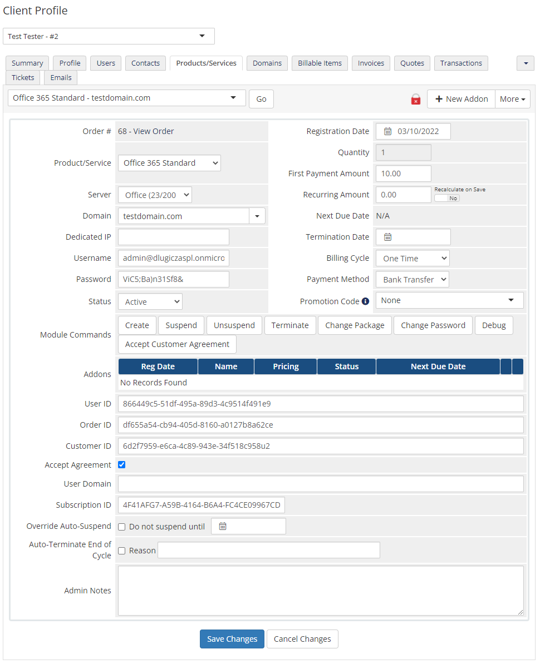Expand the Office 365 Standard - testdomain.com service dropdown
Viewport: 540px width, 664px height.
(x=127, y=98)
